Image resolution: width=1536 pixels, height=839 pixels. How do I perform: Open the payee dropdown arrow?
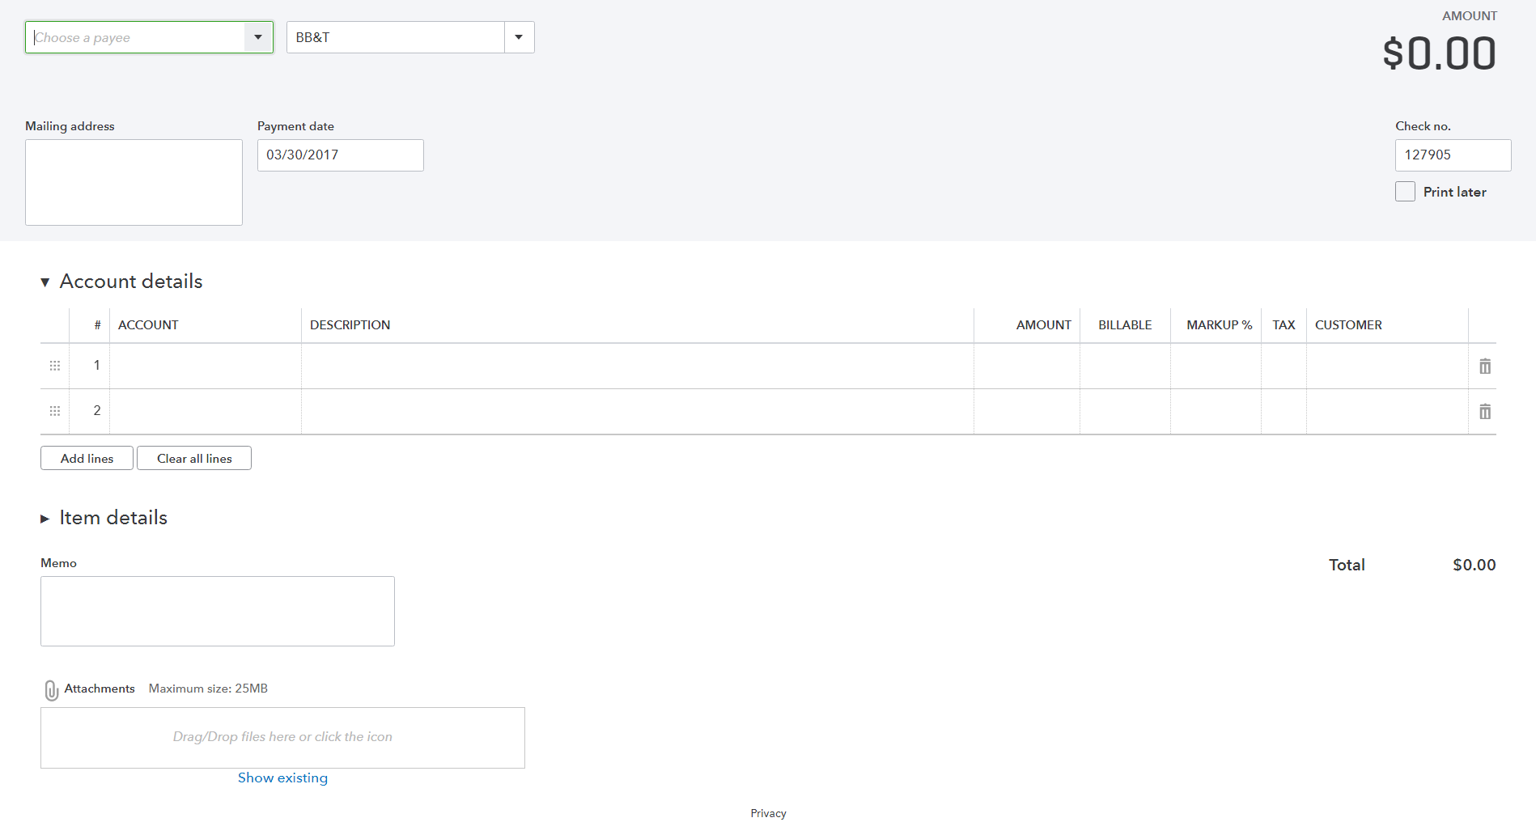258,37
